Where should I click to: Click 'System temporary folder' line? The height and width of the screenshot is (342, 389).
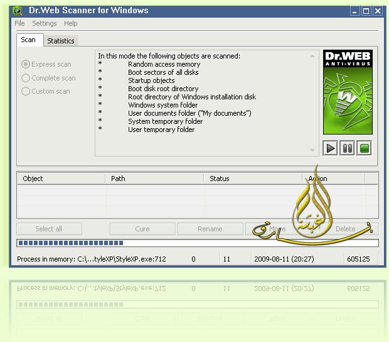(x=165, y=121)
